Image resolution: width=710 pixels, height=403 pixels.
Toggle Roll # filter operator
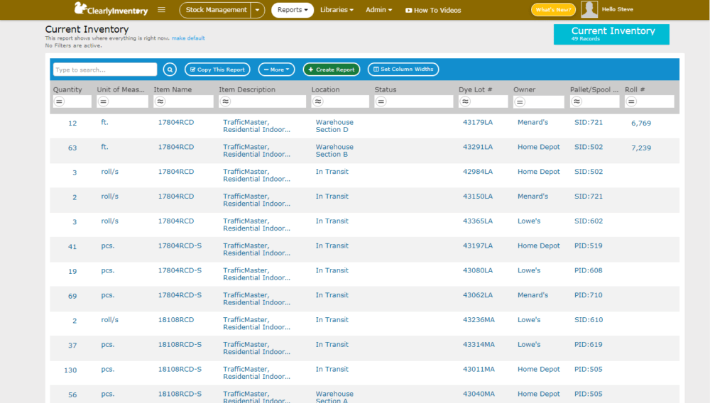coord(631,101)
